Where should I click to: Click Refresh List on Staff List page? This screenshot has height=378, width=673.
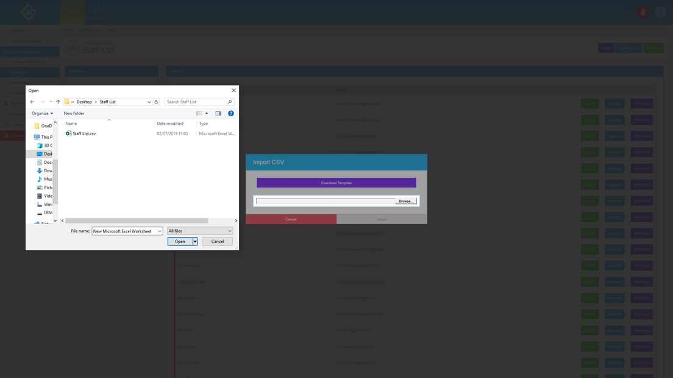click(x=629, y=48)
